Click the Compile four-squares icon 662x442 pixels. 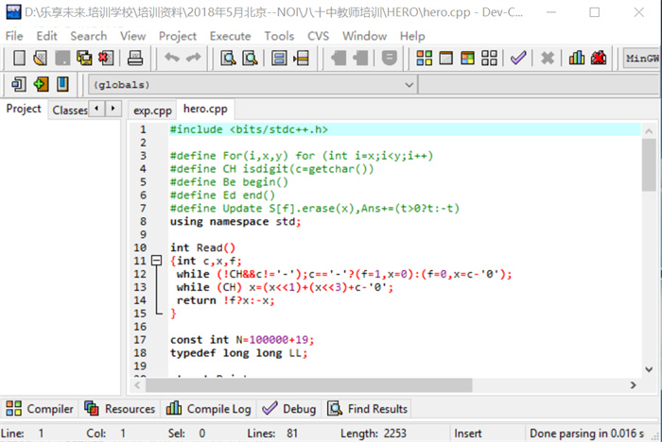[x=425, y=58]
